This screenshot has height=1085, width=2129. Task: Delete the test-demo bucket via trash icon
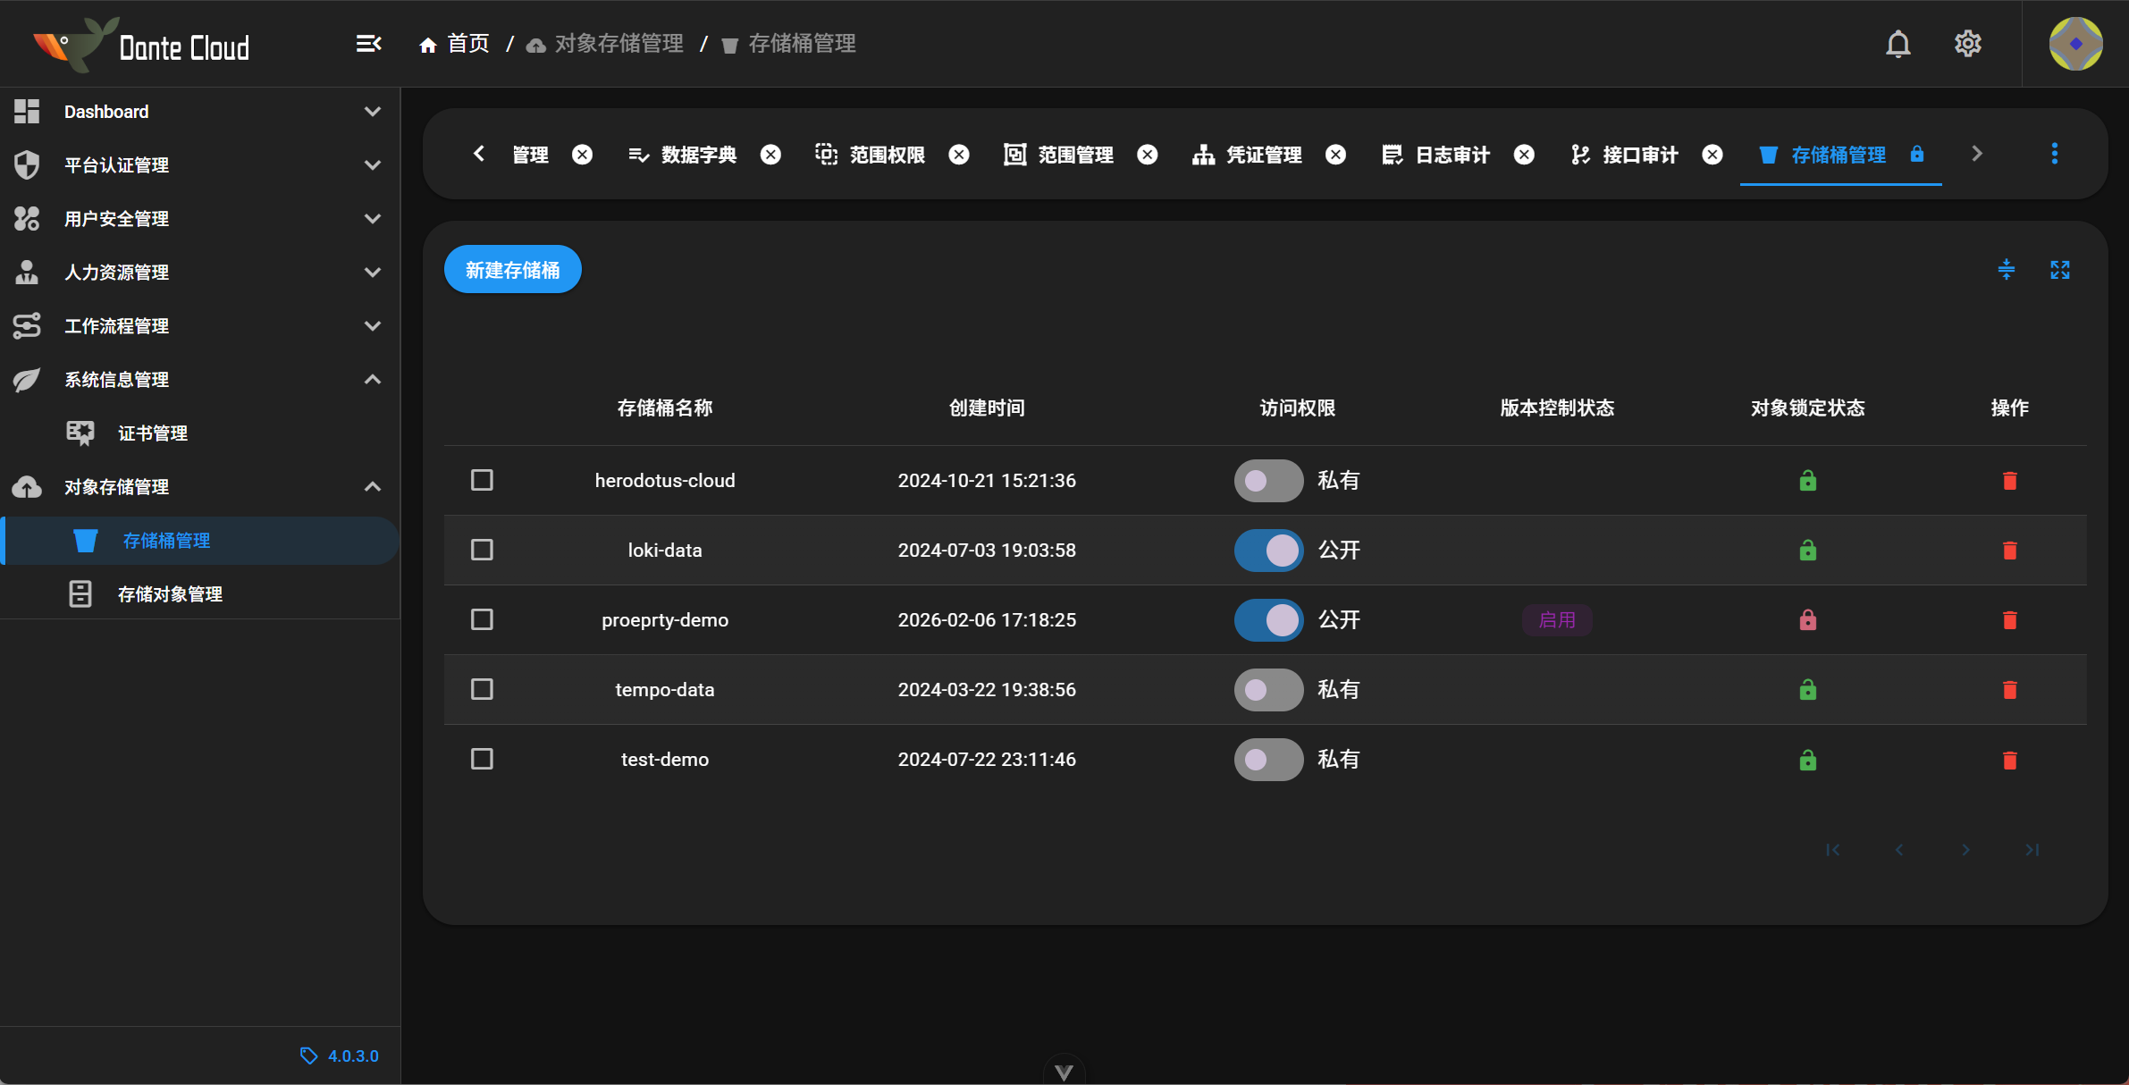point(2008,759)
